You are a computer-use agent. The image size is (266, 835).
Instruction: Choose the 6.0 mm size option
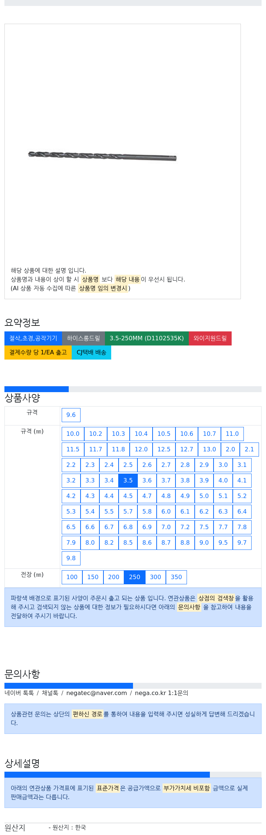point(166,512)
